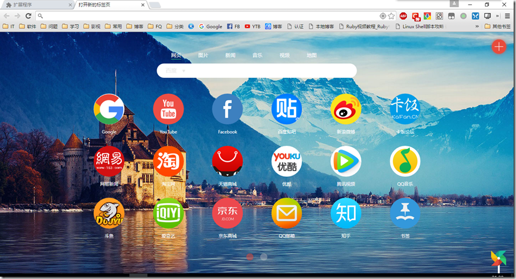Image resolution: width=516 pixels, height=279 pixels.
Task: Open the 百度贴吧 speed dial icon
Action: pos(287,109)
